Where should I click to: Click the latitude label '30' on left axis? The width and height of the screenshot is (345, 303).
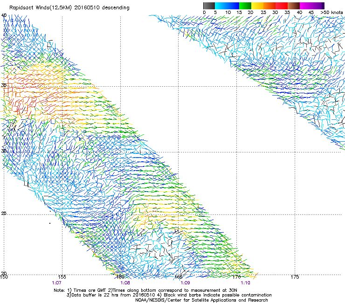[4, 151]
